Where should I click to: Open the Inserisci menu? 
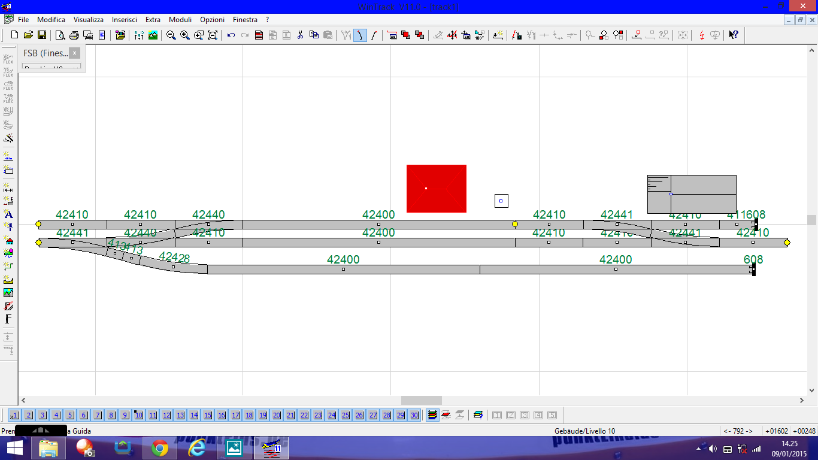click(x=124, y=20)
